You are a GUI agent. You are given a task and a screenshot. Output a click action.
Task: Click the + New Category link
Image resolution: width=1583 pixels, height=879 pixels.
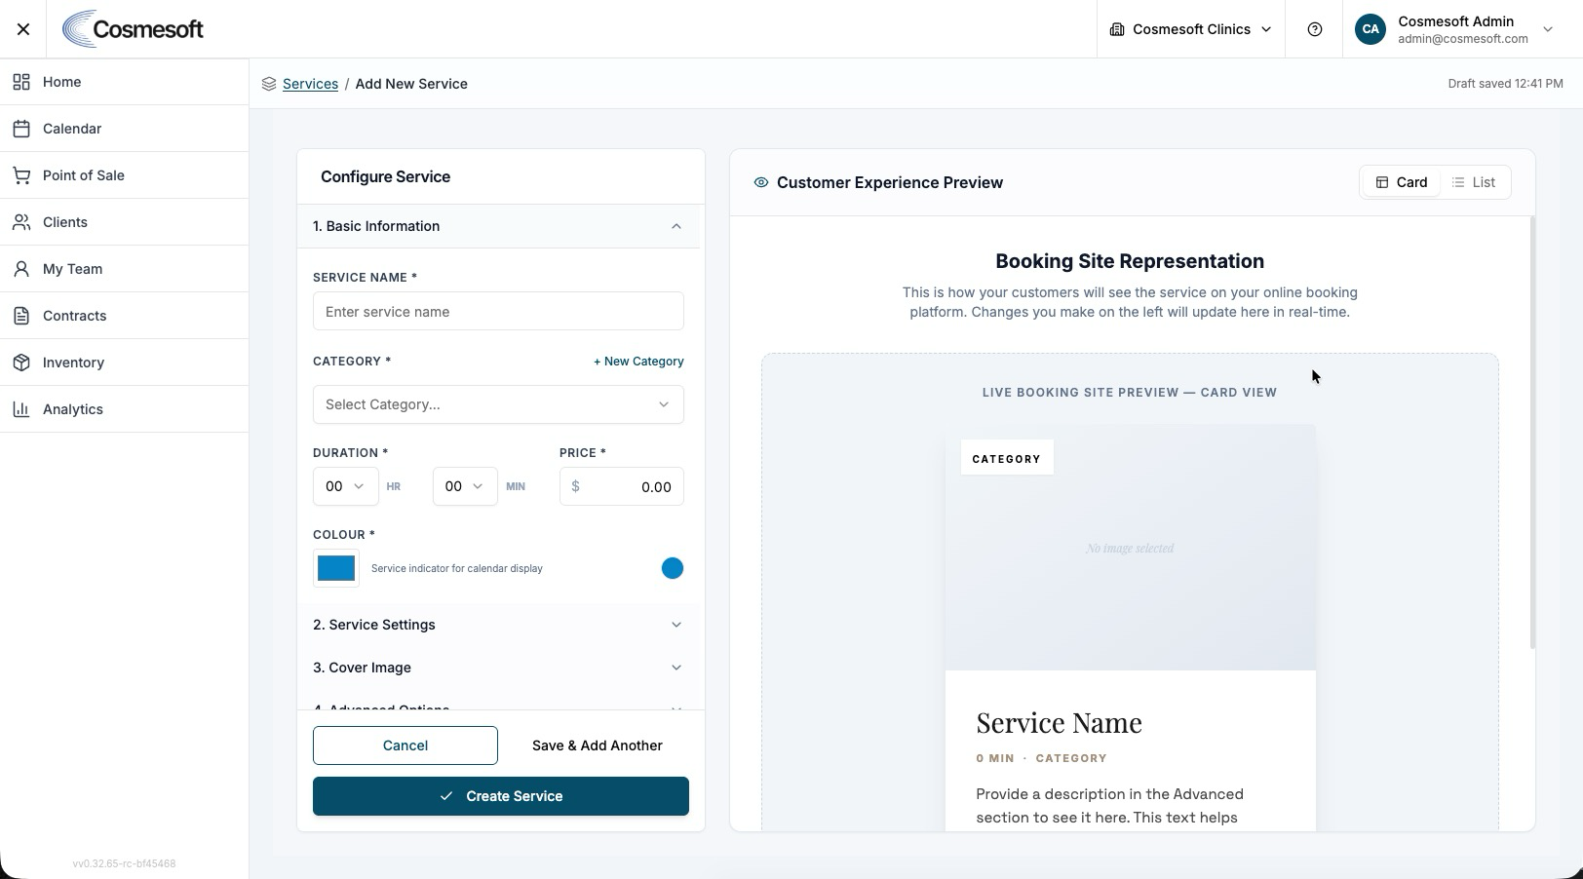click(638, 362)
